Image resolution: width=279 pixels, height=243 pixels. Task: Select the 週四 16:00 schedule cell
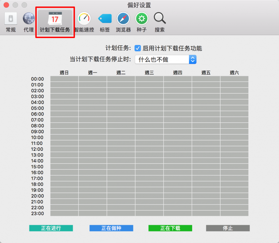click(x=178, y=173)
